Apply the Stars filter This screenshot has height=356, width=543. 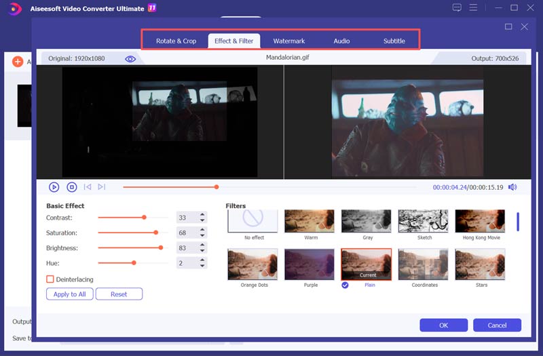pyautogui.click(x=480, y=264)
